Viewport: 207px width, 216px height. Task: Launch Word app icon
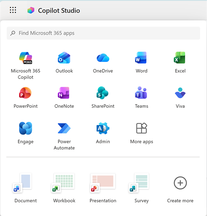tap(141, 57)
